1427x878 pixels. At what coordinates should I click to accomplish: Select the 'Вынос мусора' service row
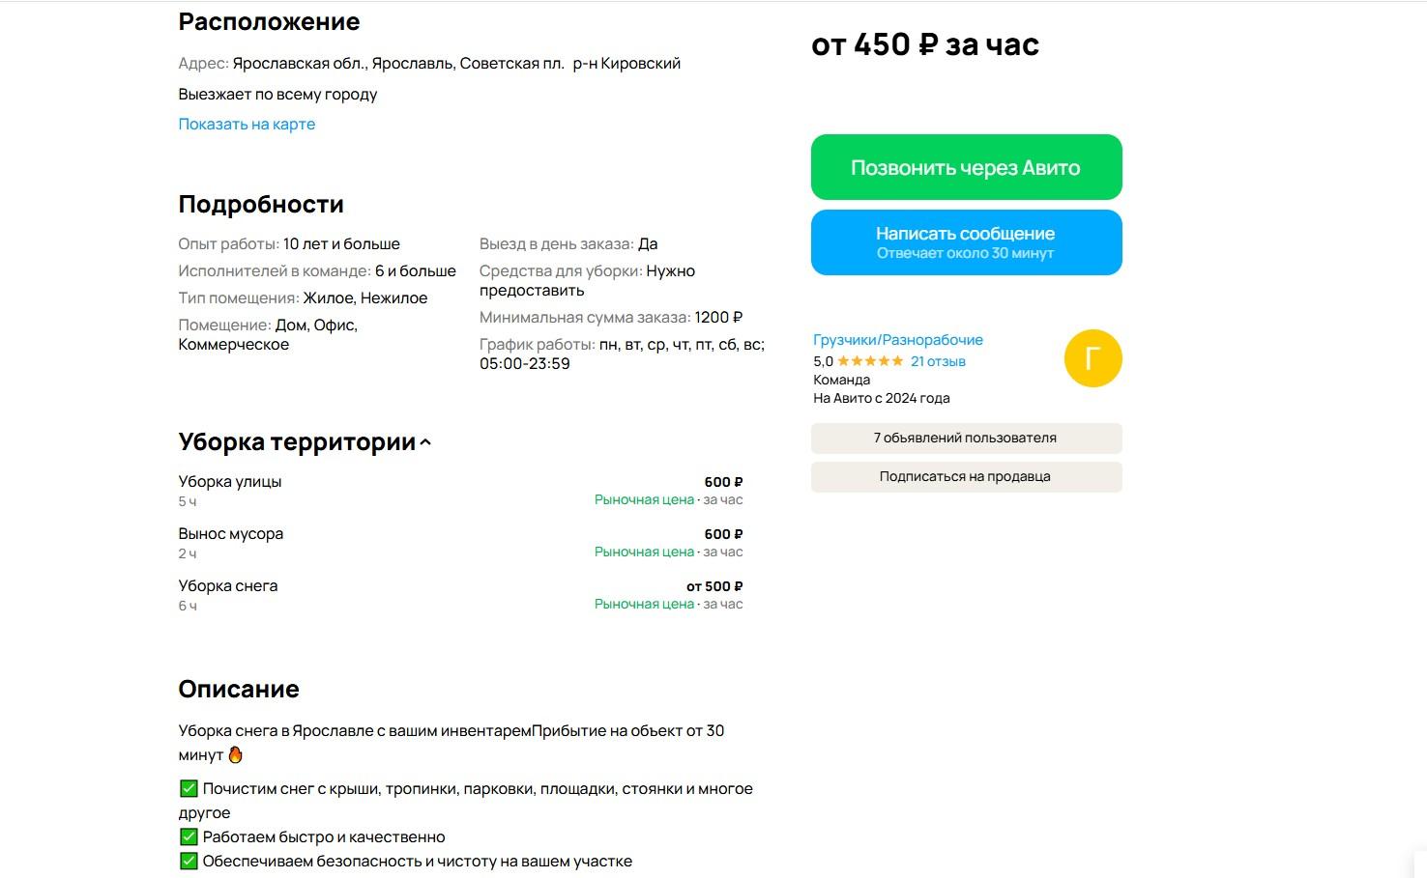click(x=231, y=533)
